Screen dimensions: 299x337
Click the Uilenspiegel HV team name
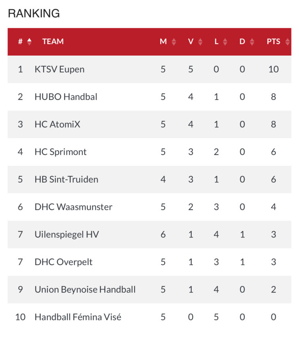click(x=66, y=234)
